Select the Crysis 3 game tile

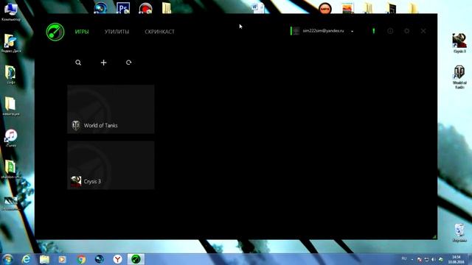click(x=111, y=165)
